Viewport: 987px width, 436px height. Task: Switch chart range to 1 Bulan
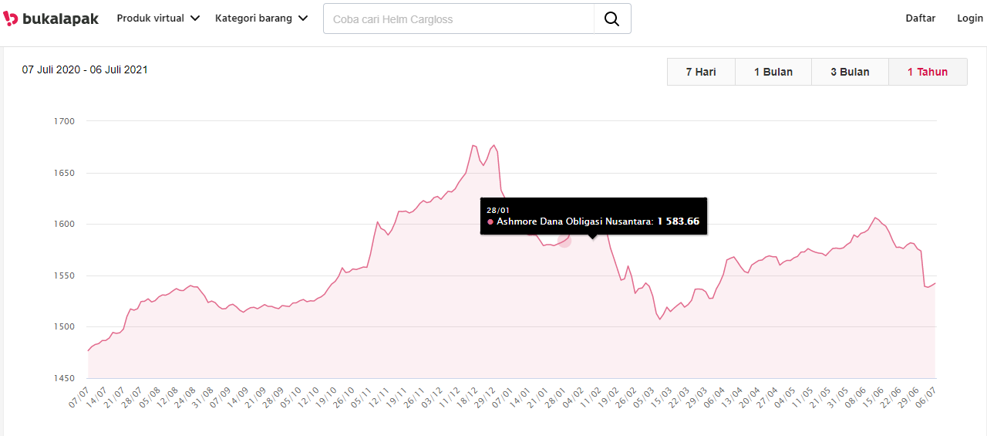point(773,72)
